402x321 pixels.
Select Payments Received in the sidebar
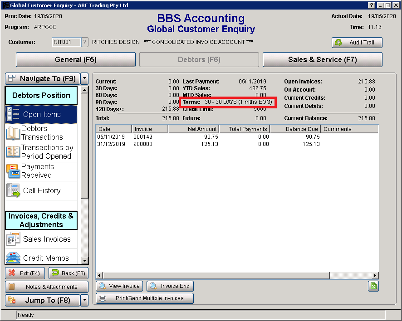point(41,171)
